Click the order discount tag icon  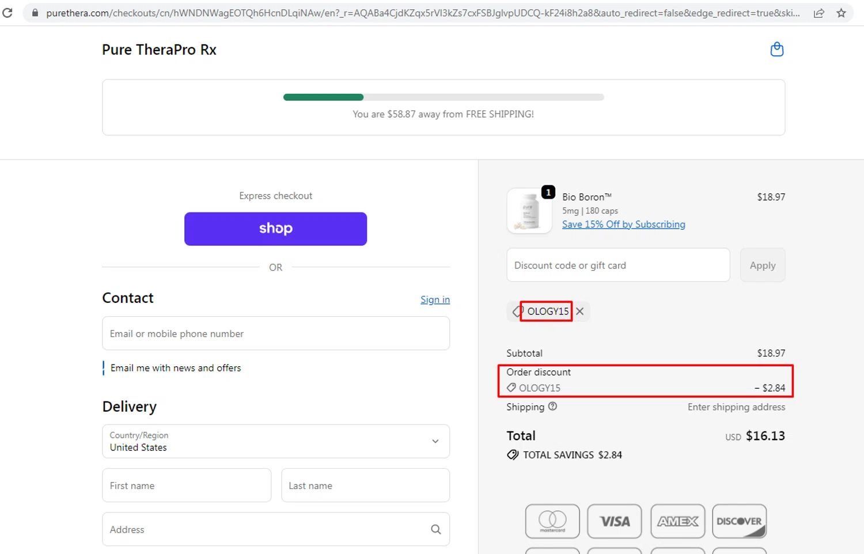pos(511,388)
